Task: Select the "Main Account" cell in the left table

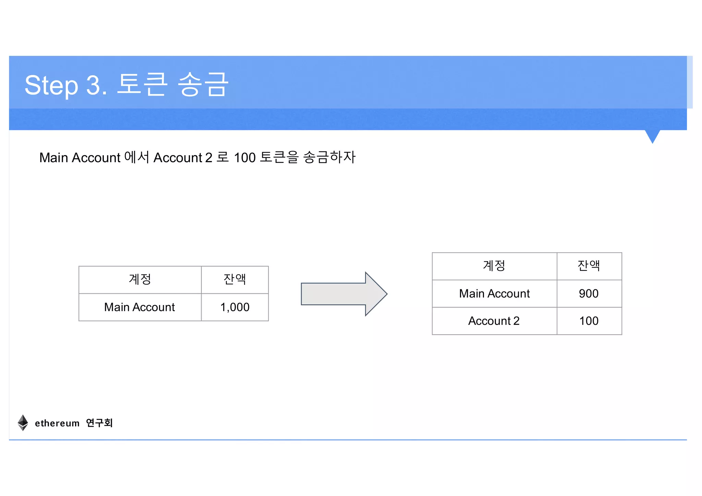Action: point(140,307)
